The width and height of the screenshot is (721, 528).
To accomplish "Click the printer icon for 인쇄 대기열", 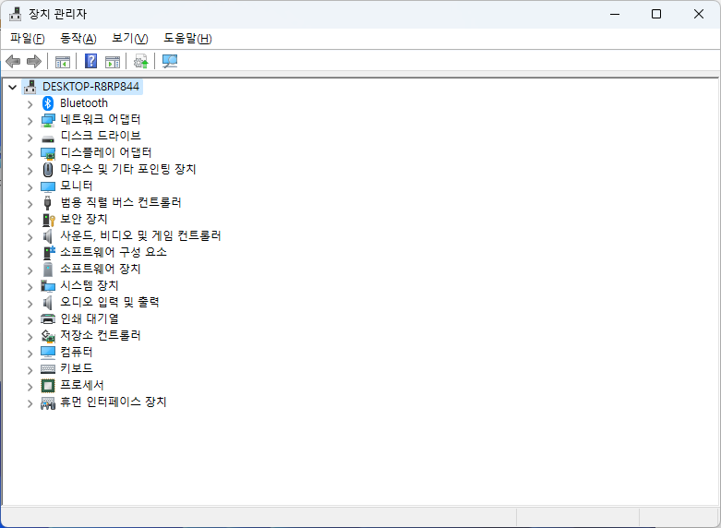I will coord(48,318).
